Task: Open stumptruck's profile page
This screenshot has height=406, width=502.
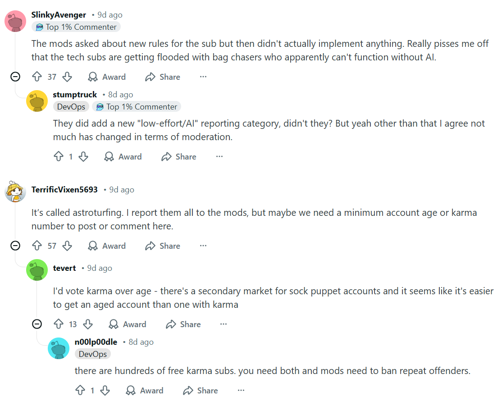Action: [x=75, y=95]
